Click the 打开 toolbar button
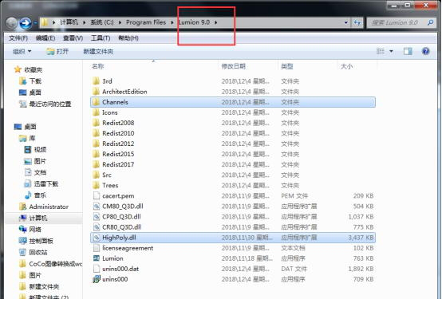The height and width of the screenshot is (311, 442). pos(57,51)
